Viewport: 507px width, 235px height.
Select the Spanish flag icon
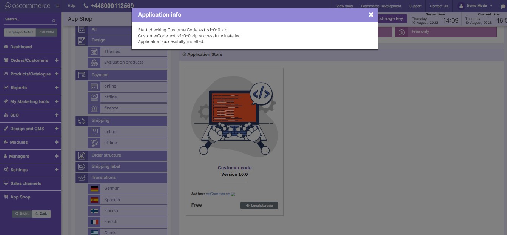[x=94, y=200]
